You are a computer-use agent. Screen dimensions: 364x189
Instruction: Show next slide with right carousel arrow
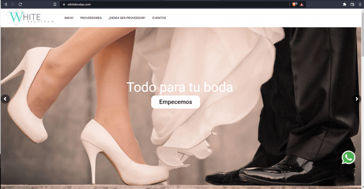pos(357,99)
